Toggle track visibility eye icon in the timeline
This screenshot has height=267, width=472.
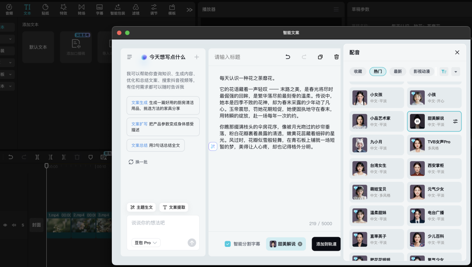pyautogui.click(x=5, y=225)
